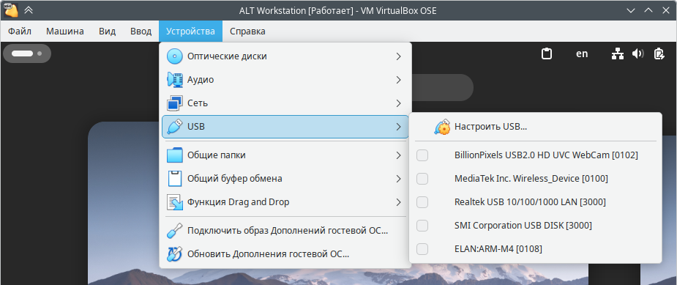This screenshot has width=677, height=285.
Task: Click the USB plug icon
Action: 175,127
